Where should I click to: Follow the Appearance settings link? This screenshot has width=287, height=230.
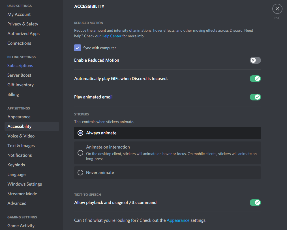click(178, 220)
